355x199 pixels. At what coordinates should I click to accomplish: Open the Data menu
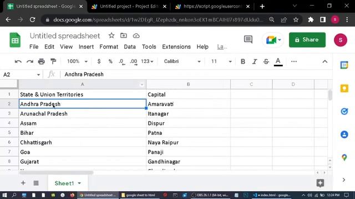pos(130,46)
